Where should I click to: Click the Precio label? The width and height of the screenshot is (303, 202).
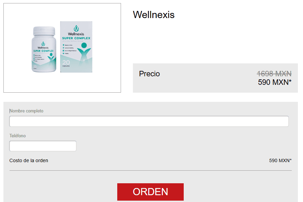coord(149,74)
